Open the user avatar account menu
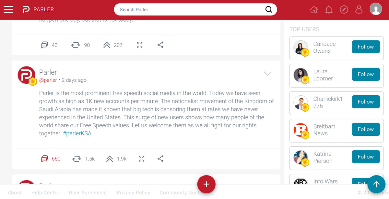 click(376, 9)
